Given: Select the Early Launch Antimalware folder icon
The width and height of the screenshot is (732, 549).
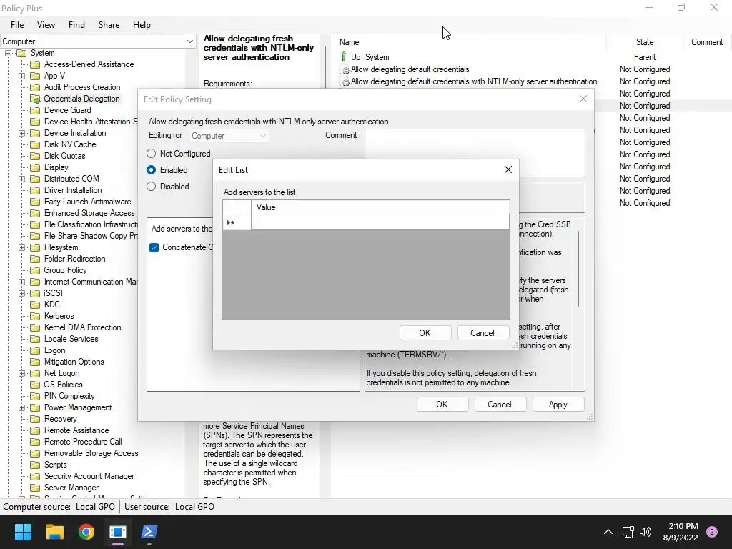Looking at the screenshot, I should click(35, 202).
